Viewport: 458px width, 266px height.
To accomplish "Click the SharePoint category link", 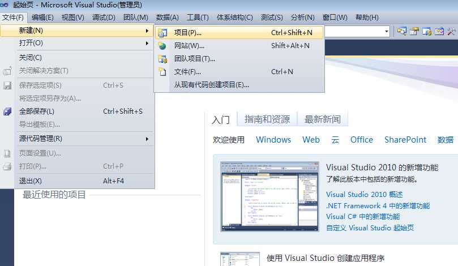I will coord(405,140).
